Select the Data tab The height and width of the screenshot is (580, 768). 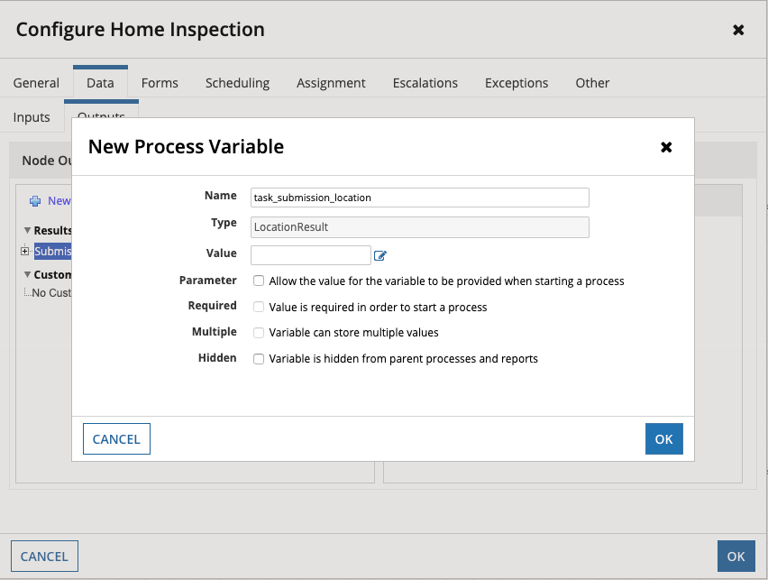100,83
